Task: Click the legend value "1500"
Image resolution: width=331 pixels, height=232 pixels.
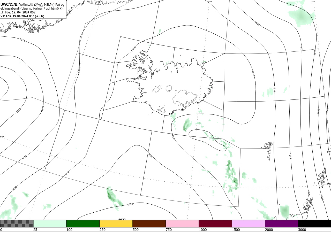Action: tap(236, 230)
